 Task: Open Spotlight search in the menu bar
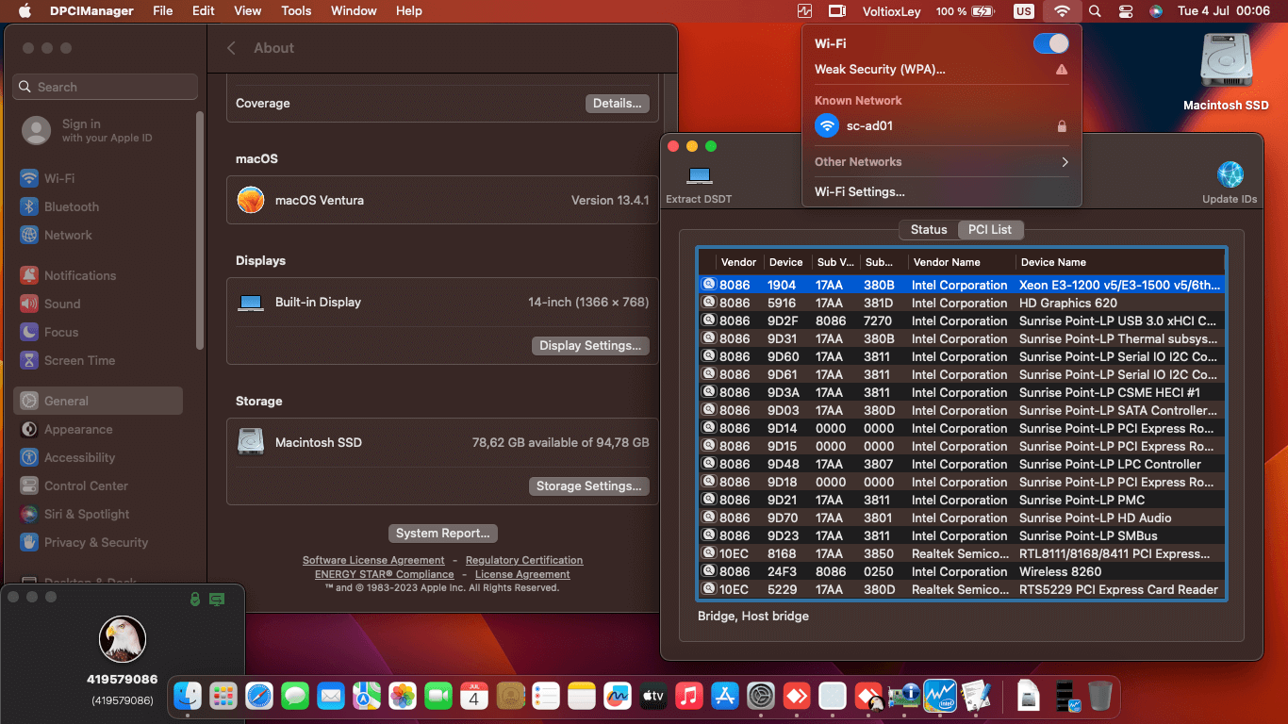(1095, 11)
